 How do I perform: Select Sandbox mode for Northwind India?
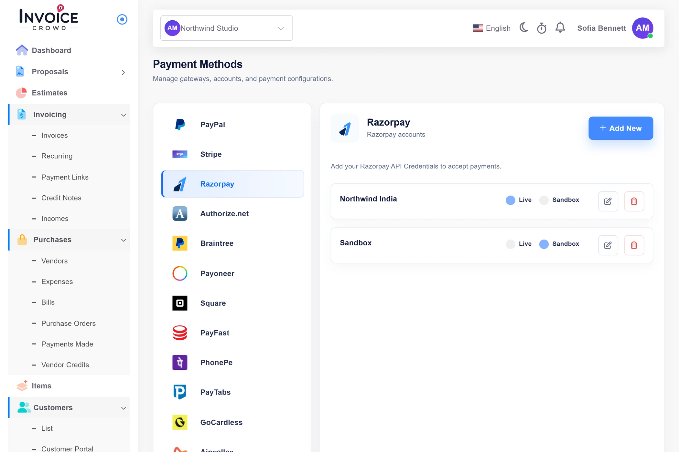pos(544,200)
